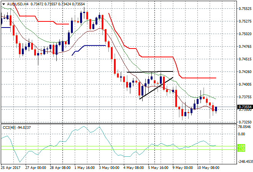Click the 28 Apr 08:00 time label
Viewport: 253px width, 172px height.
tap(60, 168)
